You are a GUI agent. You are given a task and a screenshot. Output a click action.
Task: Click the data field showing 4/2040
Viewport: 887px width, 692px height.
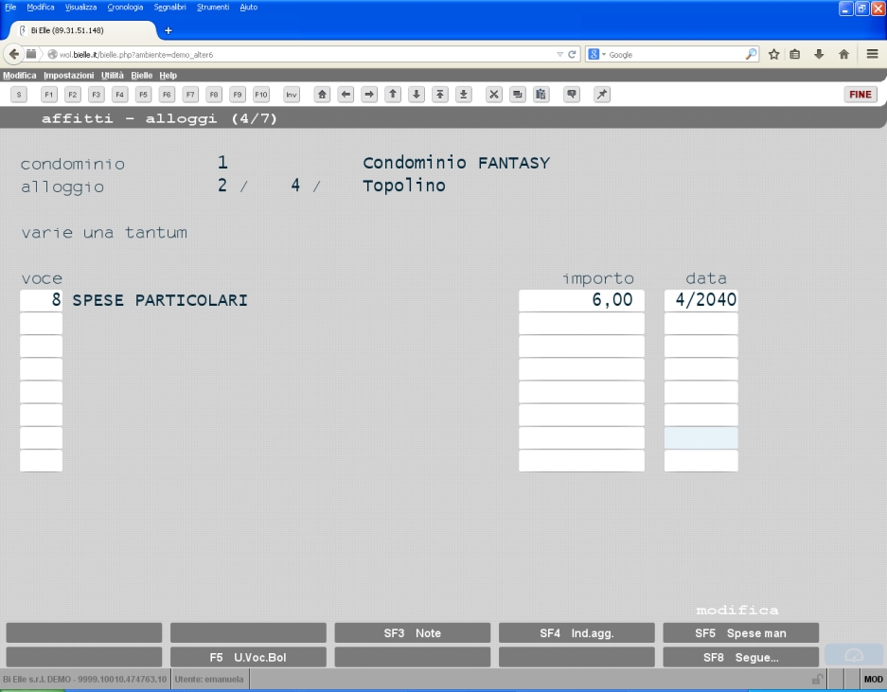pyautogui.click(x=701, y=300)
